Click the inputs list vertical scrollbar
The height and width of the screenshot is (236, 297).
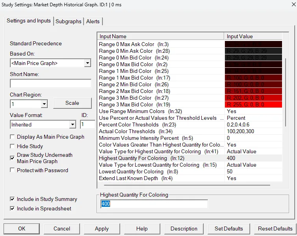coord(286,93)
